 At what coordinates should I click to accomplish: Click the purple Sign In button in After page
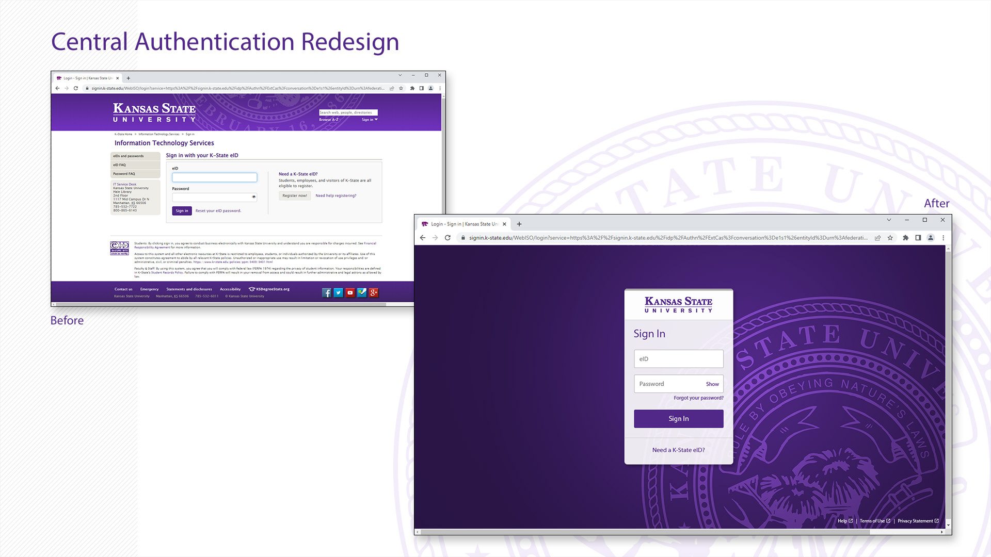tap(679, 419)
